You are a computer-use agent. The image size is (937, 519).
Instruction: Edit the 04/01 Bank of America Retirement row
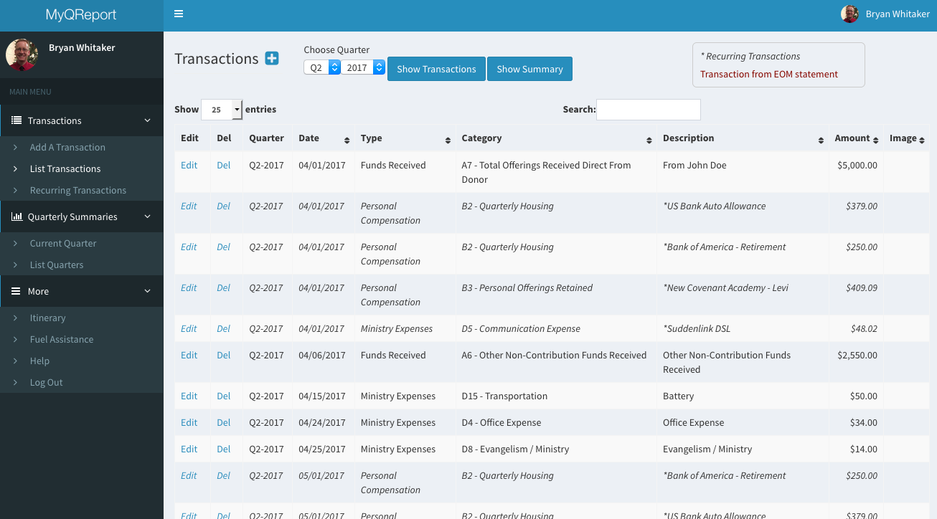[x=189, y=247]
